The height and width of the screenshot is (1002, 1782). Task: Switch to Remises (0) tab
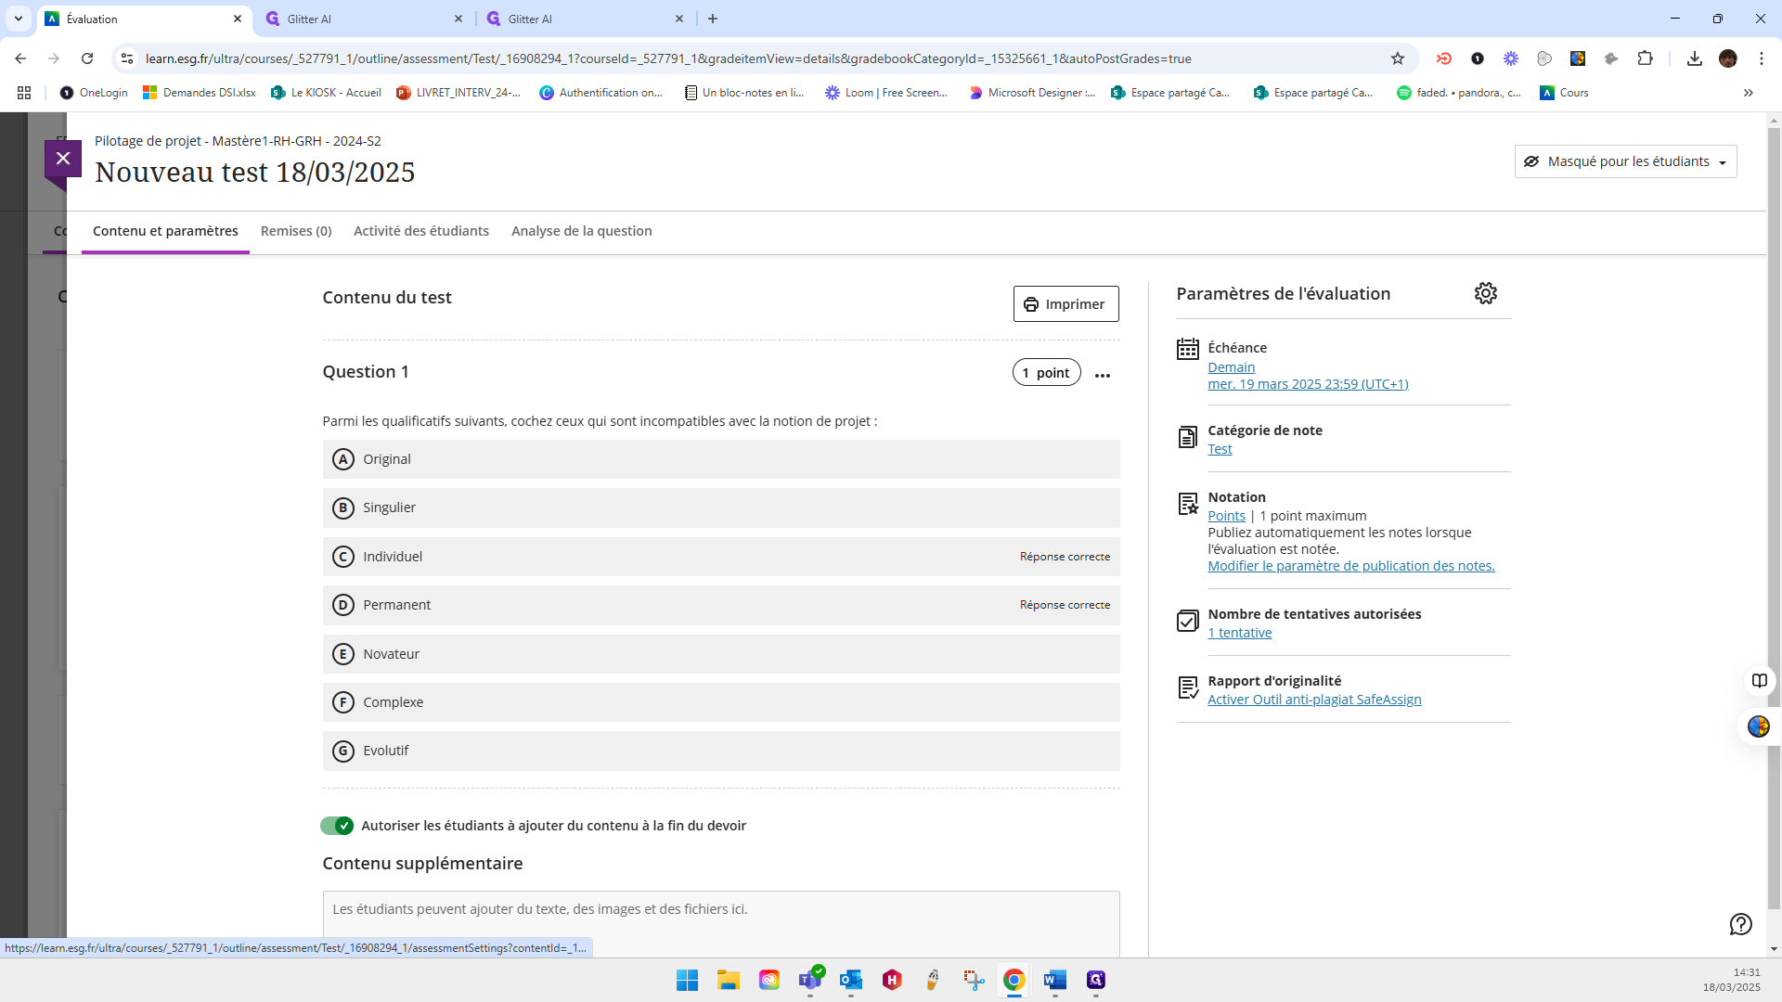pyautogui.click(x=296, y=231)
